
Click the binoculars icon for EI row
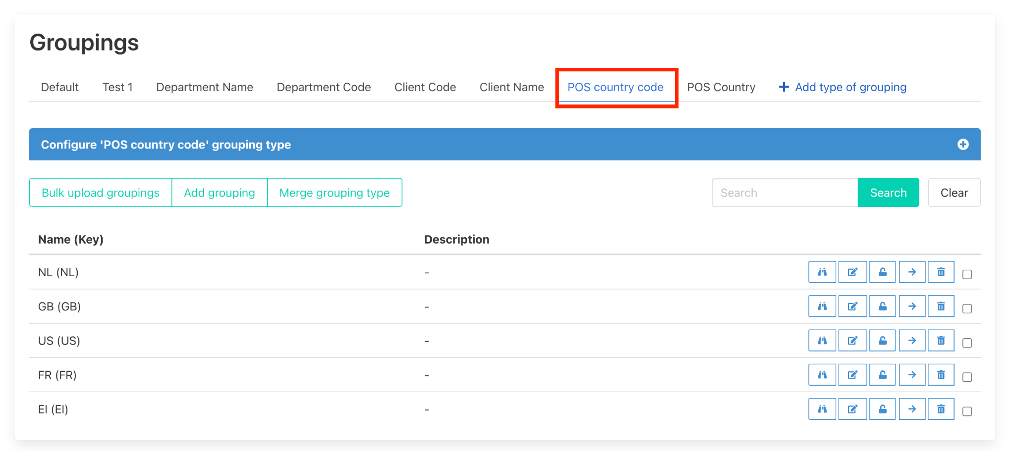click(x=822, y=409)
